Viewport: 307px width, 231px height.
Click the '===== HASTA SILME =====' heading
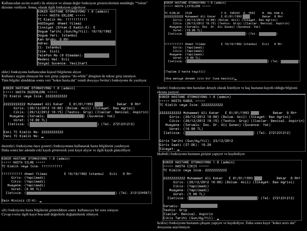pos(23,162)
